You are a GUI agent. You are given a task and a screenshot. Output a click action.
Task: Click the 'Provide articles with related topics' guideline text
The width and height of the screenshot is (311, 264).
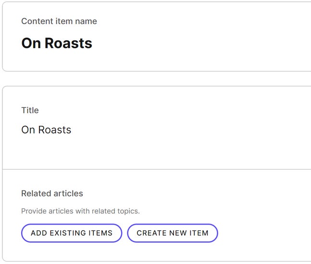81,211
